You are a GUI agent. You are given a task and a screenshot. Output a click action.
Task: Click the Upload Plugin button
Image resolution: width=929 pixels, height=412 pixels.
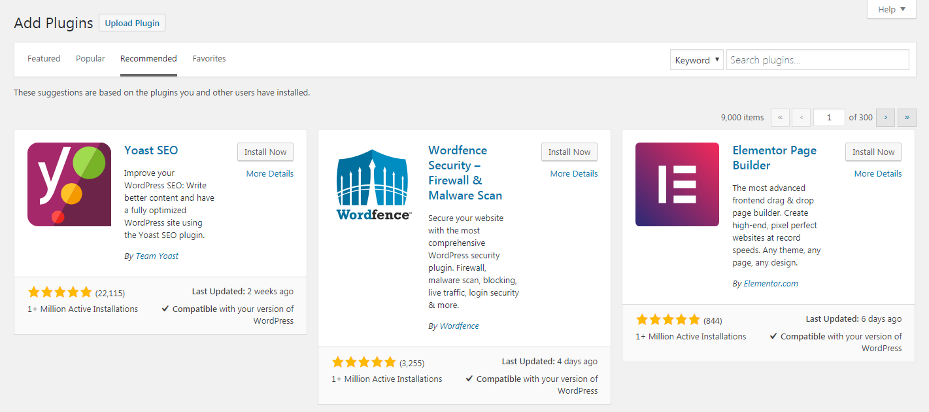(x=131, y=22)
